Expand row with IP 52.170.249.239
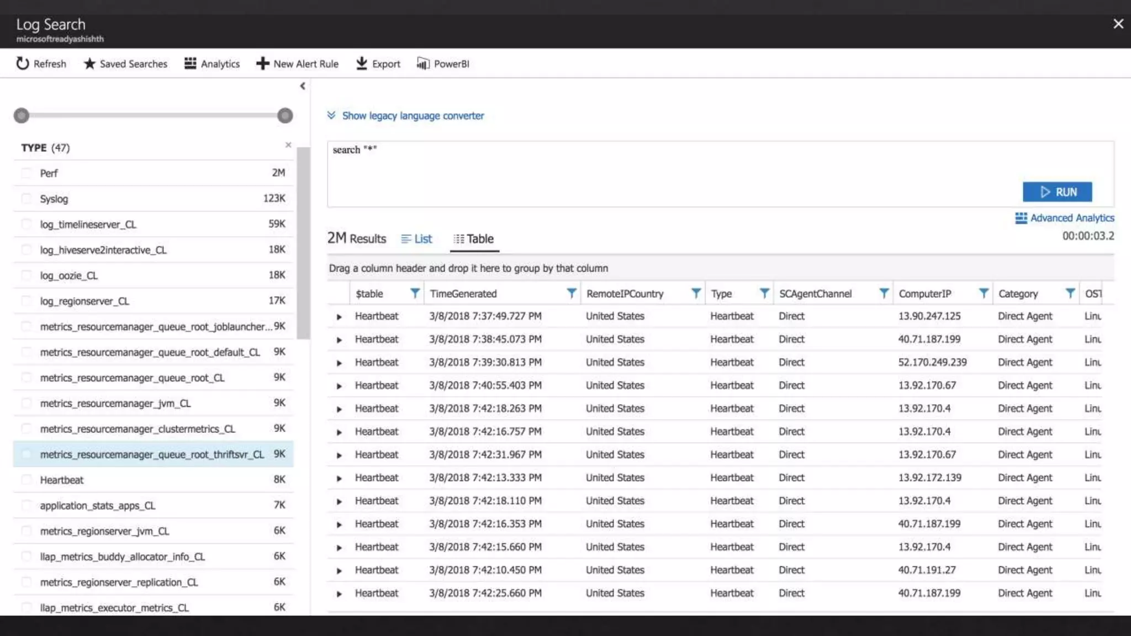This screenshot has width=1131, height=636. tap(339, 363)
